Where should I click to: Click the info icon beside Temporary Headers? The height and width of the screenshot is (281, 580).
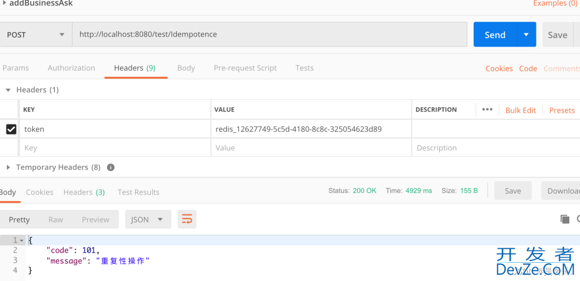(x=110, y=167)
